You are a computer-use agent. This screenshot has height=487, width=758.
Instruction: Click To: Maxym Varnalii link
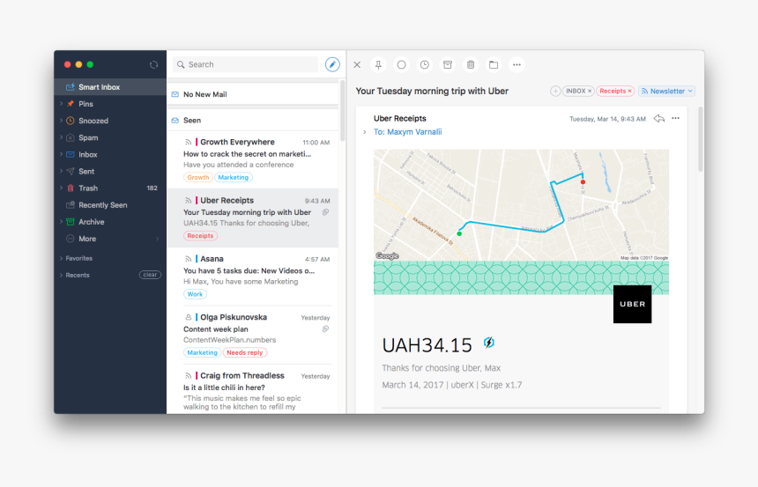point(407,132)
